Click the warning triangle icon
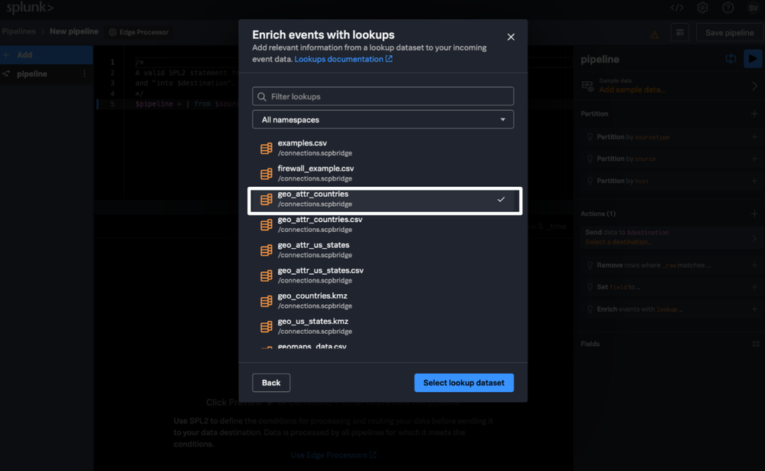 click(654, 34)
